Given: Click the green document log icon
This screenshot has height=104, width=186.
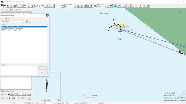Looking at the screenshot, I should (x=144, y=6).
